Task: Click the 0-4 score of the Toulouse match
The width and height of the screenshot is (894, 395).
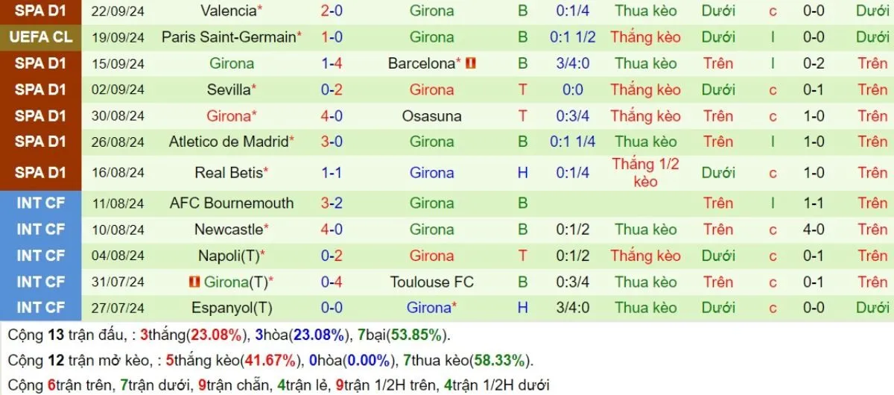Action: pos(332,282)
